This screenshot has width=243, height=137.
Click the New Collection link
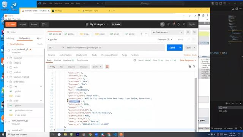[16, 44]
